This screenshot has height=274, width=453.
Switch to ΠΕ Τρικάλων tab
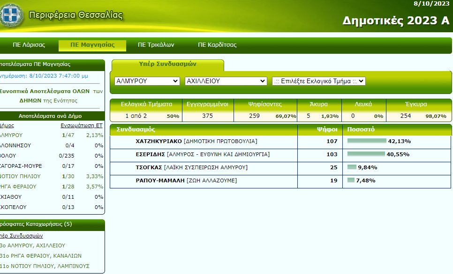coord(156,45)
